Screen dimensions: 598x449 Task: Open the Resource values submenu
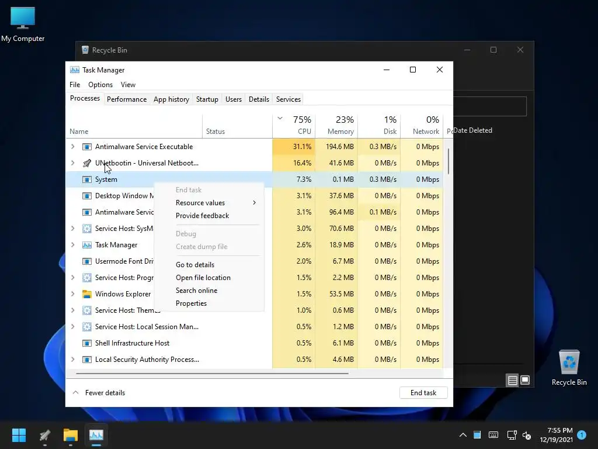coord(209,203)
